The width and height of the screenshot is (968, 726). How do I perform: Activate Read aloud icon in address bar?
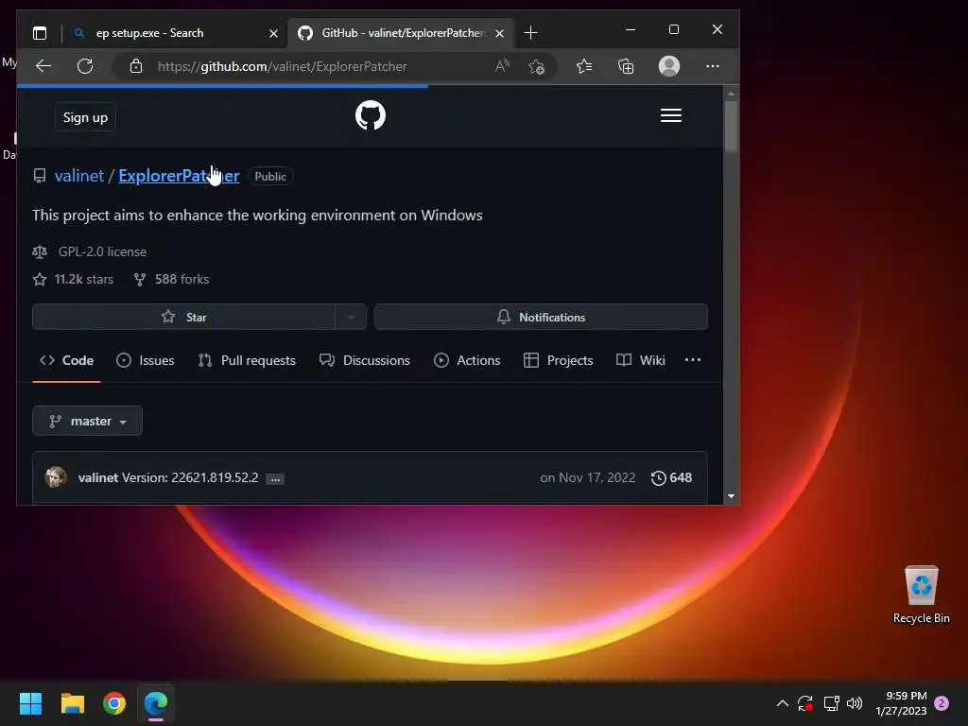pos(503,66)
